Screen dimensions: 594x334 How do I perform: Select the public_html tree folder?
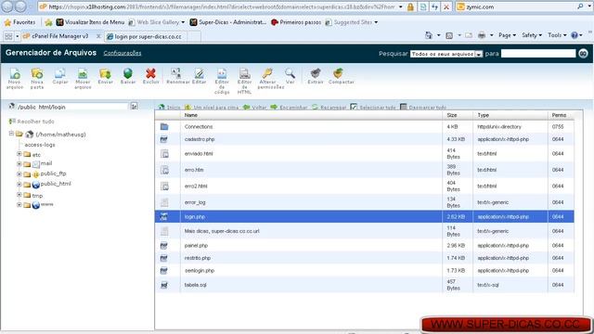point(56,184)
